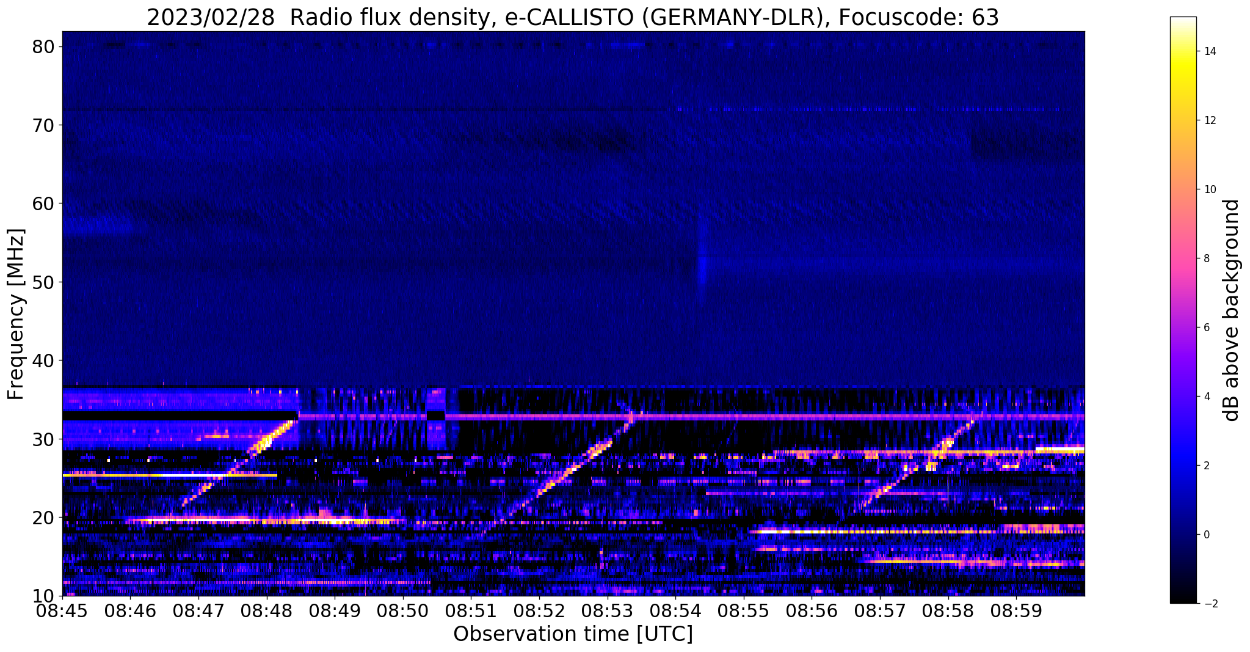
Task: Click the 08:53 time tick label
Action: 607,611
